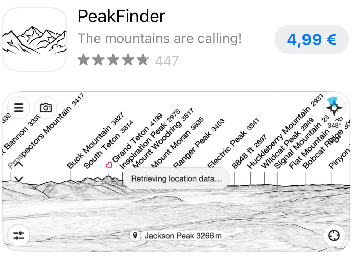The image size is (354, 257).
Task: Open the PeakFinder menu via hamburger icon
Action: pyautogui.click(x=19, y=108)
